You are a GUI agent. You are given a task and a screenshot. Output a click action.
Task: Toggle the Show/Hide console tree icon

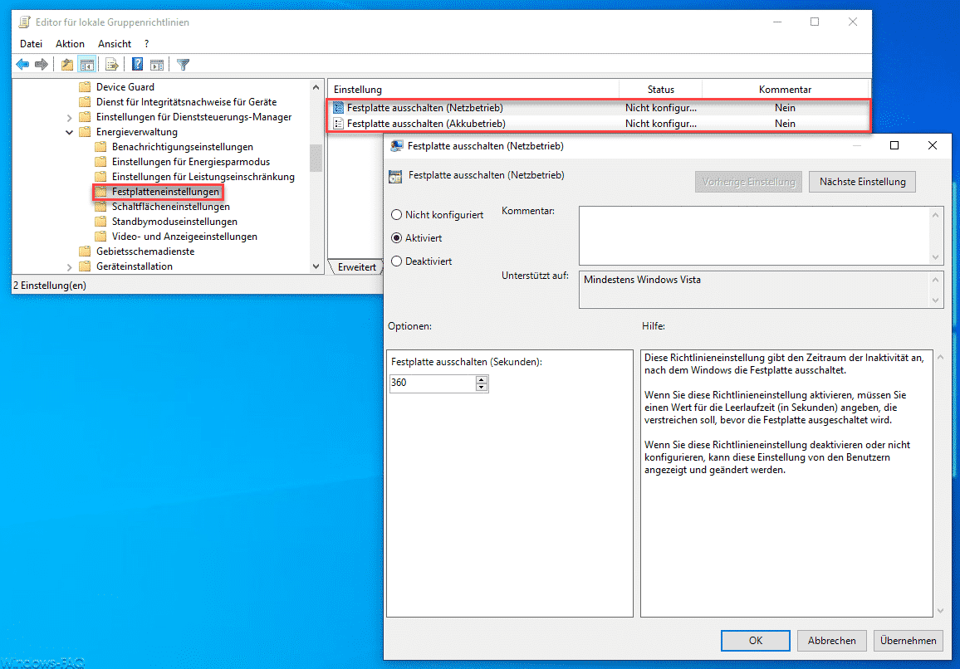(x=87, y=64)
